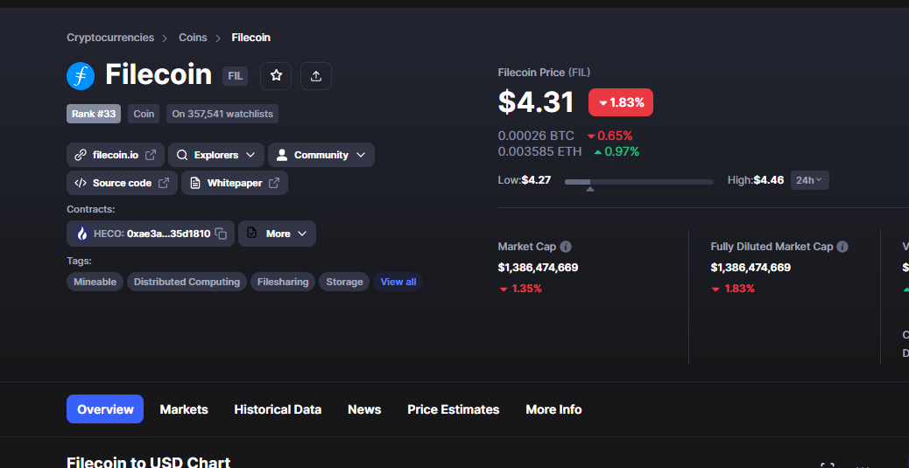The image size is (909, 468).
Task: Click the FIL ticker badge
Action: pos(236,76)
